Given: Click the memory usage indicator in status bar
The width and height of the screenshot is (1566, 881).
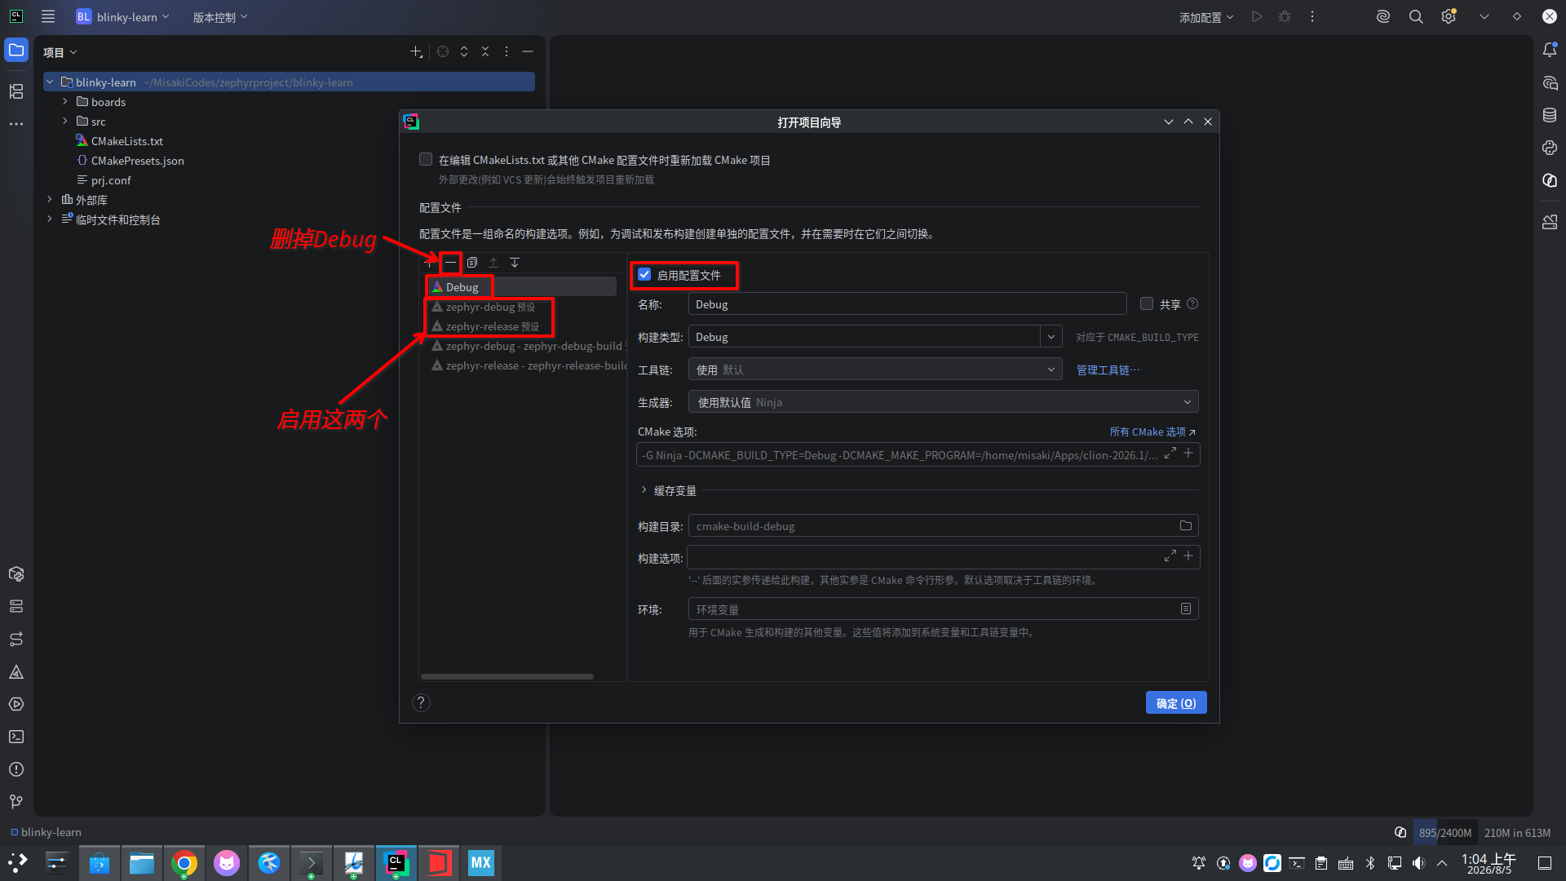Looking at the screenshot, I should point(1444,833).
